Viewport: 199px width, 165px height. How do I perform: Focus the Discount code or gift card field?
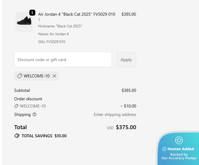pos(63,60)
